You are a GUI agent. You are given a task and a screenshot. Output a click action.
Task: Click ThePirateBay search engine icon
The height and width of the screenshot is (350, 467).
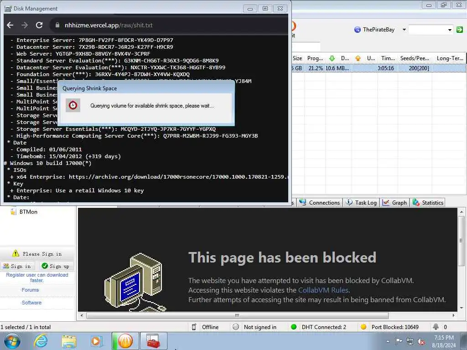pyautogui.click(x=358, y=30)
